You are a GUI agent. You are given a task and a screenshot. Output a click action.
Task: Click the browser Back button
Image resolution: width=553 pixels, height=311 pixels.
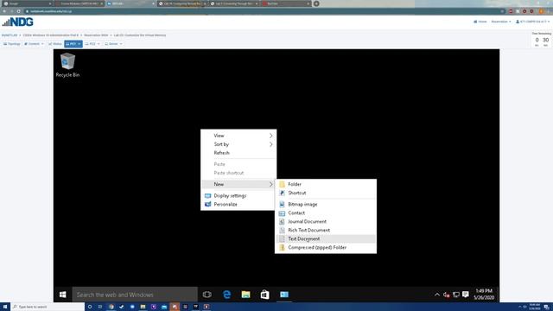click(4, 11)
